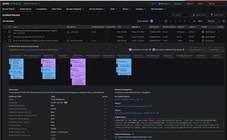This screenshot has width=227, height=140.
Task: Click the Drive-by Compromise technique icon
Action: click(x=44, y=61)
